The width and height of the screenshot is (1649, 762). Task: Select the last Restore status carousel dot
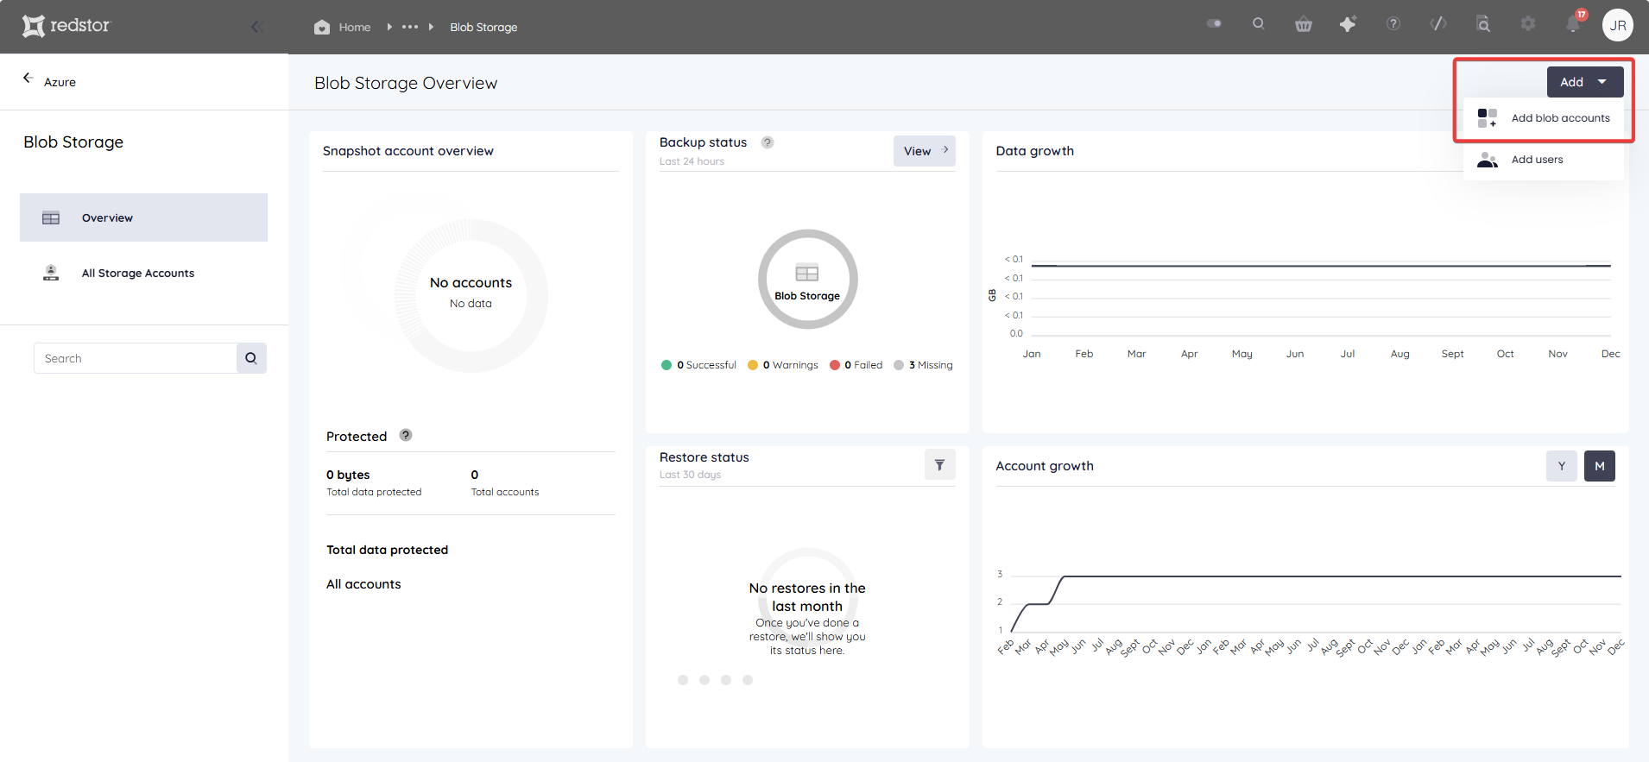pyautogui.click(x=748, y=680)
